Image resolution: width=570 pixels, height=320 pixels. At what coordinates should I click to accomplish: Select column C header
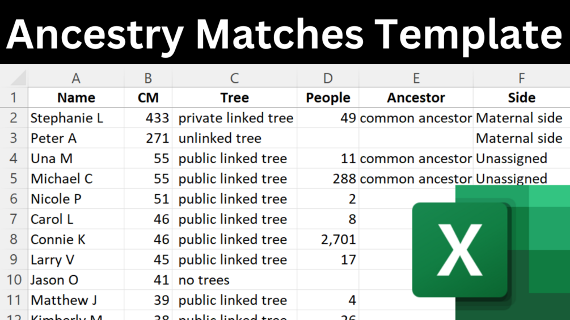click(x=234, y=78)
